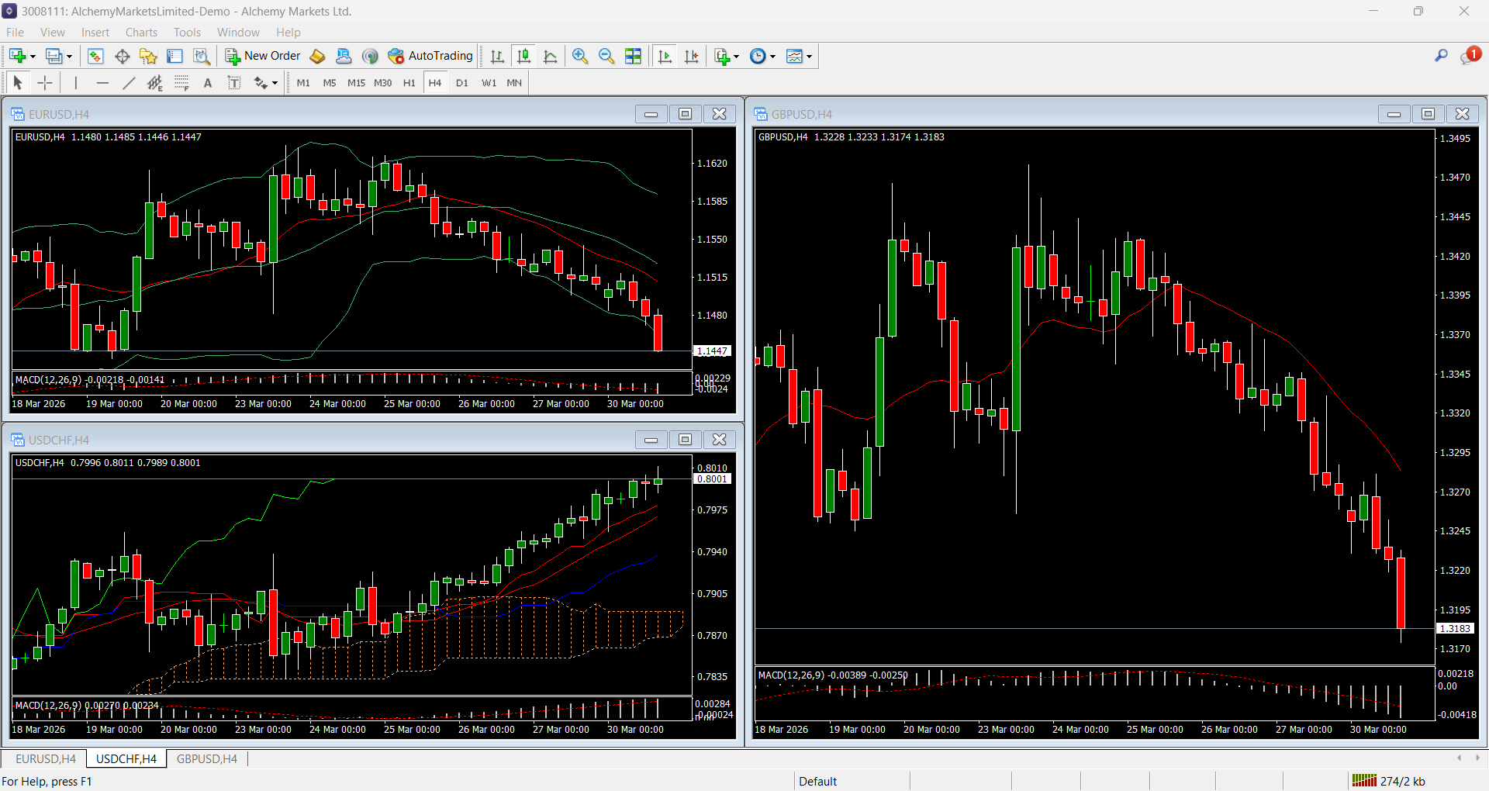Switch chart to bar chart style
This screenshot has width=1489, height=791.
pos(497,56)
